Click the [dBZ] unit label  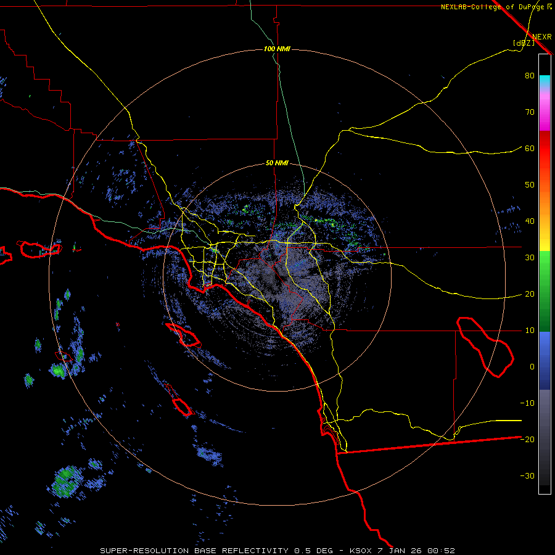[x=524, y=43]
